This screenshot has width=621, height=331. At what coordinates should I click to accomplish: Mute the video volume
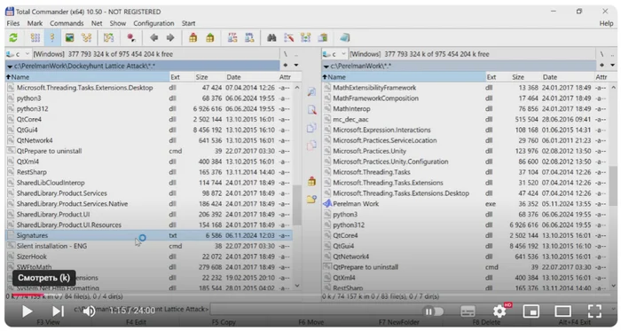pyautogui.click(x=89, y=311)
